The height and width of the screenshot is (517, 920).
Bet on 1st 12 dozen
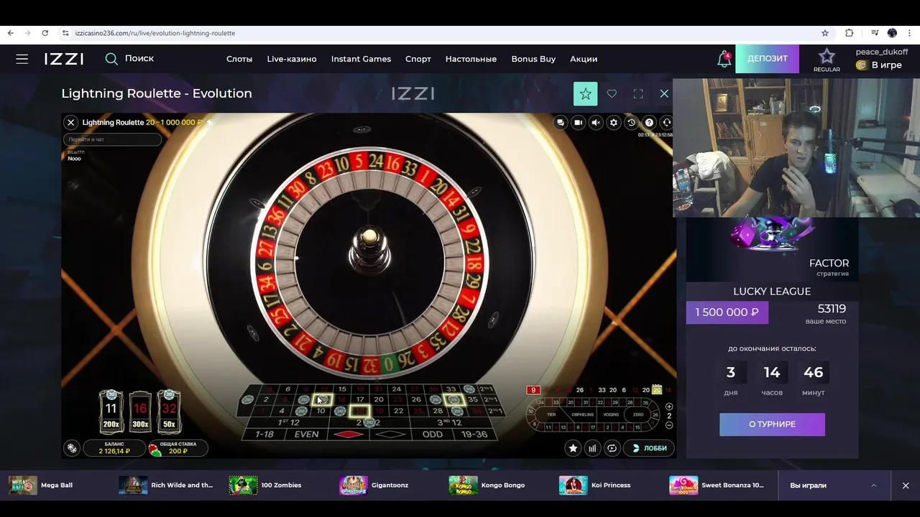(288, 422)
